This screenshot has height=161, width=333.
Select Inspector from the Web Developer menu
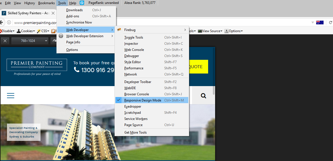point(131,44)
